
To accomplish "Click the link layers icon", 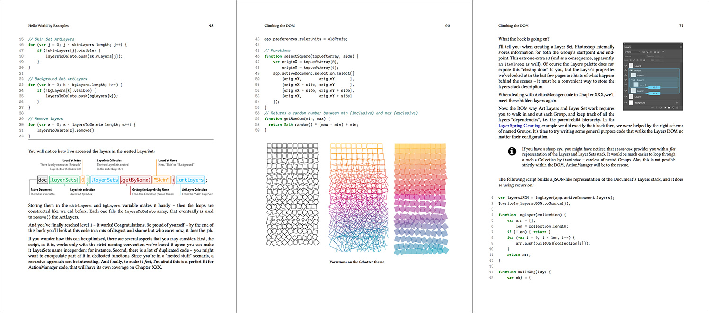I will coord(653,107).
